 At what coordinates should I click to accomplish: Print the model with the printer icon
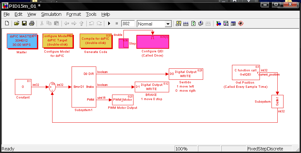coord(32,24)
